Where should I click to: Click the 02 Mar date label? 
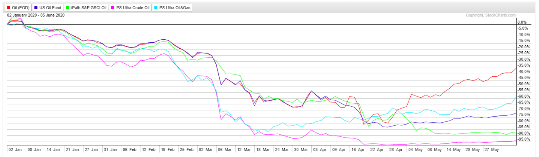coord(206,150)
